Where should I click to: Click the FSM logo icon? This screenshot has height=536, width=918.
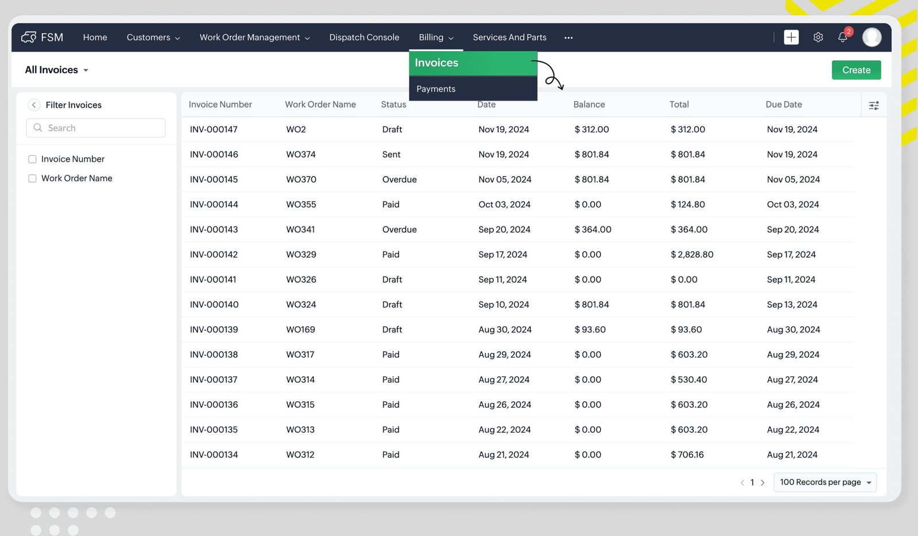[x=29, y=37]
